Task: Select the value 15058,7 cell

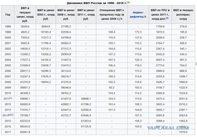Action: click(x=46, y=65)
